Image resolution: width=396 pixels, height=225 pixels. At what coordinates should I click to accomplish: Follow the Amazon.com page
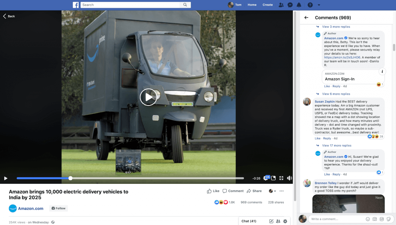(59, 208)
